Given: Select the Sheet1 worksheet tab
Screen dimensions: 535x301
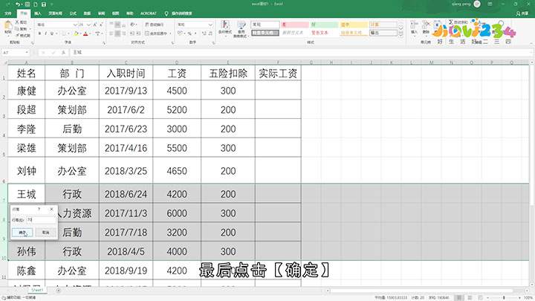Looking at the screenshot, I should 37,290.
